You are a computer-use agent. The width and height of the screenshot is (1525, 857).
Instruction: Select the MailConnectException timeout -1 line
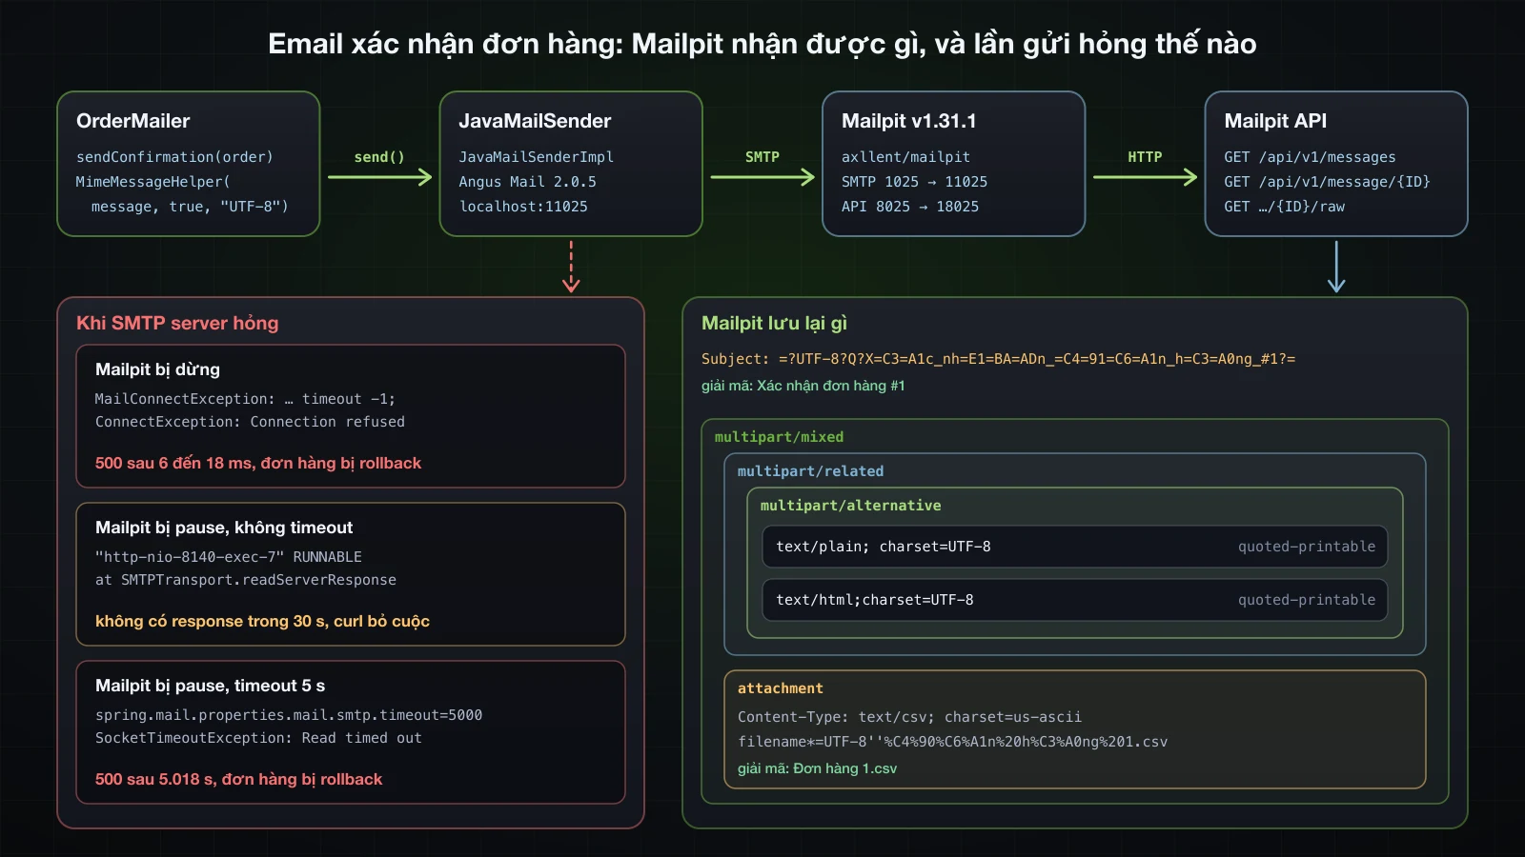pos(245,399)
